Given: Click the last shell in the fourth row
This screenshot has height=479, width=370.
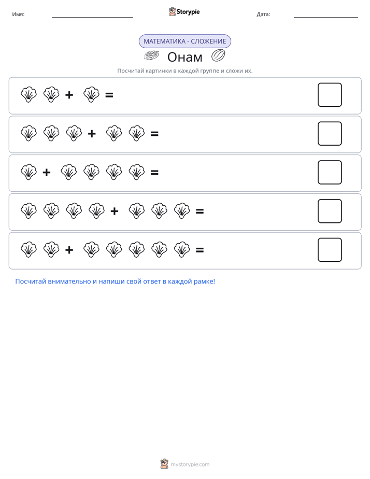Looking at the screenshot, I should tap(182, 211).
